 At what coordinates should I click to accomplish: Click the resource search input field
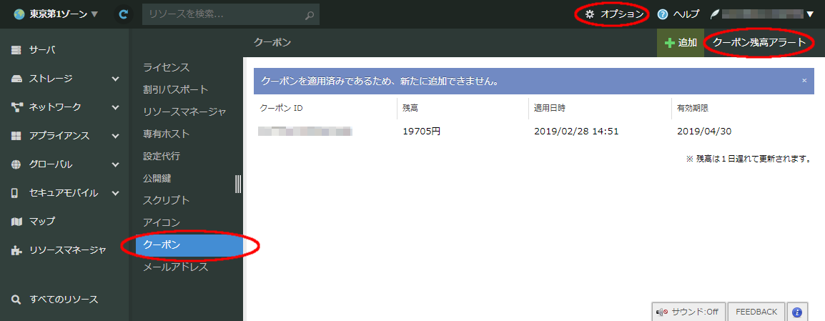pos(222,14)
